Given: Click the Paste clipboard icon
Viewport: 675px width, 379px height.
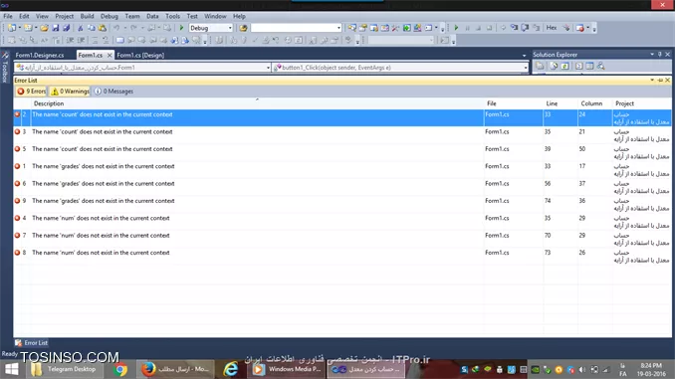Looking at the screenshot, I should click(x=102, y=28).
